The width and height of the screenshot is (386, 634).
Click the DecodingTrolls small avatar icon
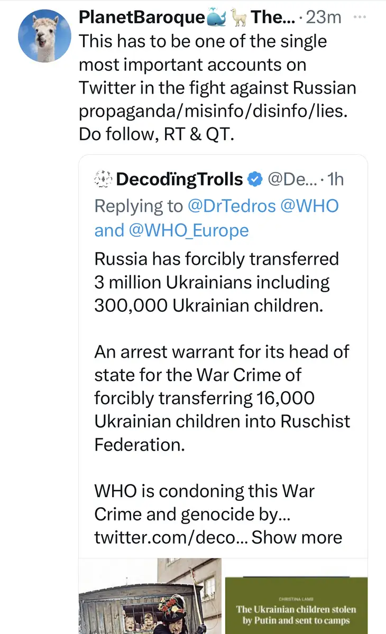[x=102, y=180]
